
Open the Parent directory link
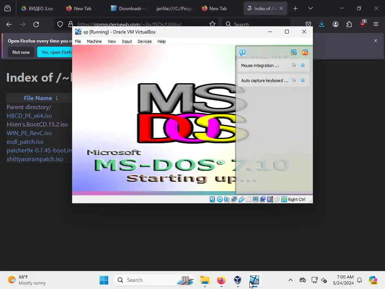pyautogui.click(x=29, y=107)
